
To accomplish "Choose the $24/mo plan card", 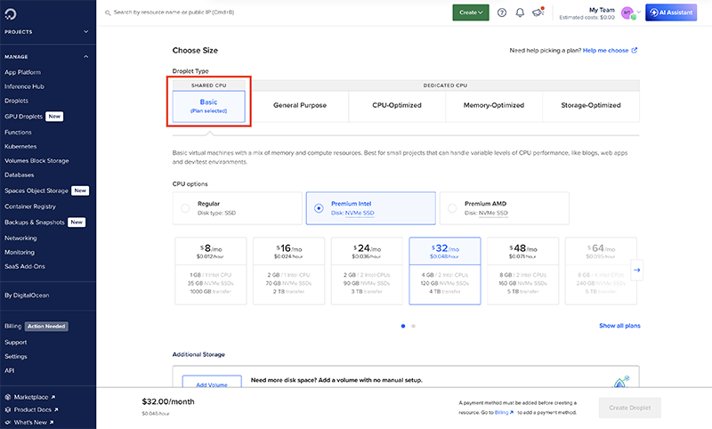I will 366,268.
